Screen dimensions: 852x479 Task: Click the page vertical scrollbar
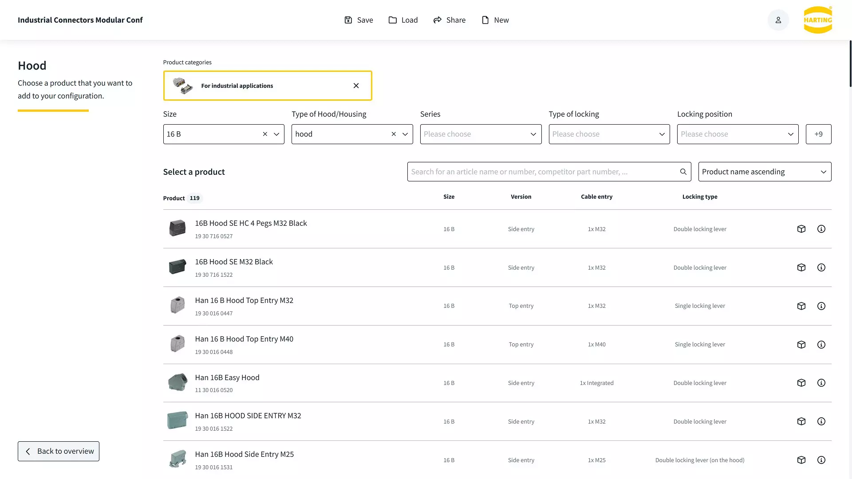(850, 63)
